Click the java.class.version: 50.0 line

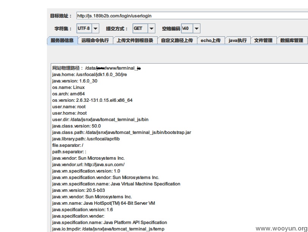coord(77,126)
